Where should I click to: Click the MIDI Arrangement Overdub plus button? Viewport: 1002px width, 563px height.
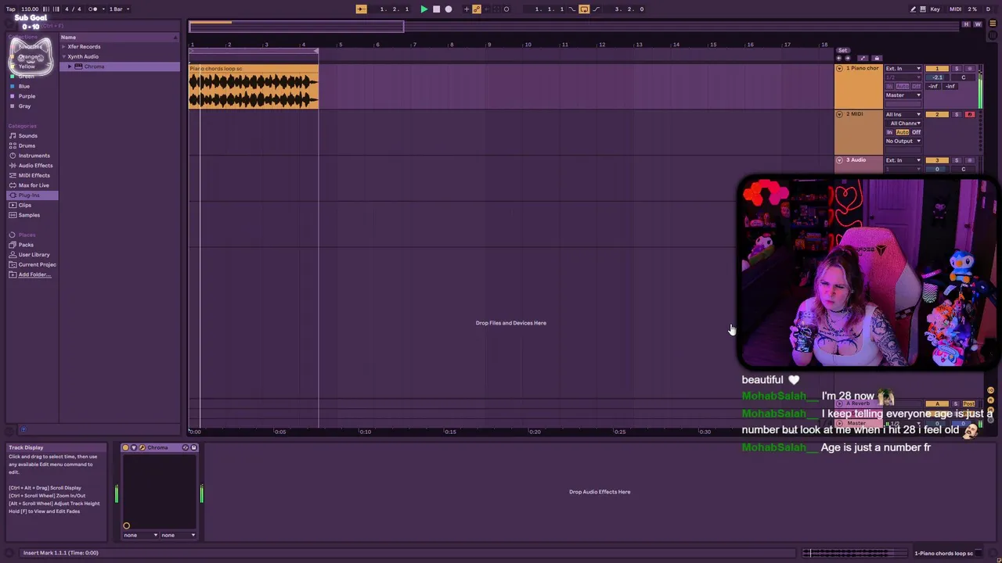click(x=467, y=9)
